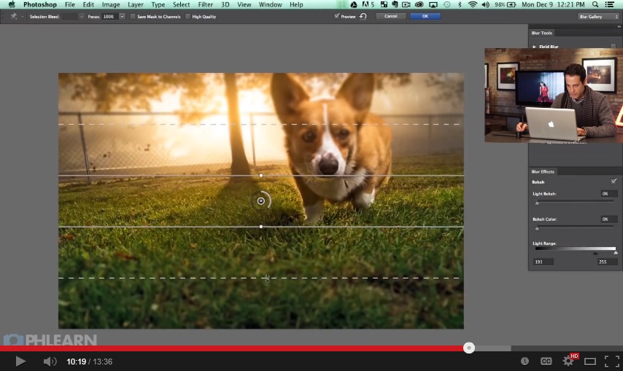Open the Edit menu
The width and height of the screenshot is (623, 371).
coord(88,4)
